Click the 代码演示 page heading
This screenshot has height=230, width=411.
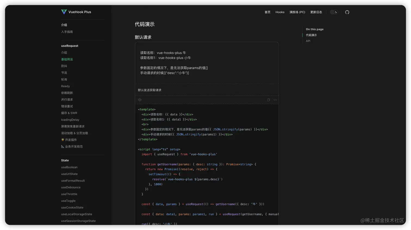click(x=145, y=24)
